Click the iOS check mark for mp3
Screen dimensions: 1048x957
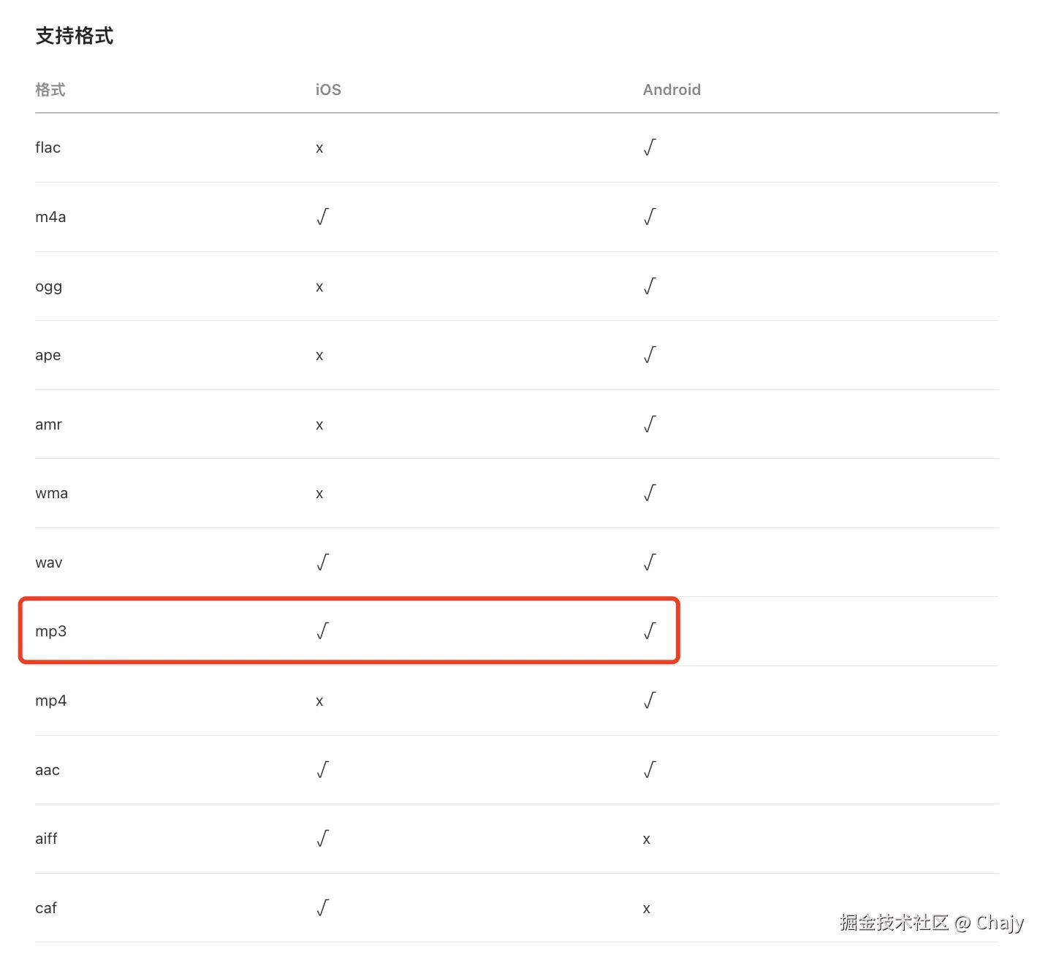[323, 631]
